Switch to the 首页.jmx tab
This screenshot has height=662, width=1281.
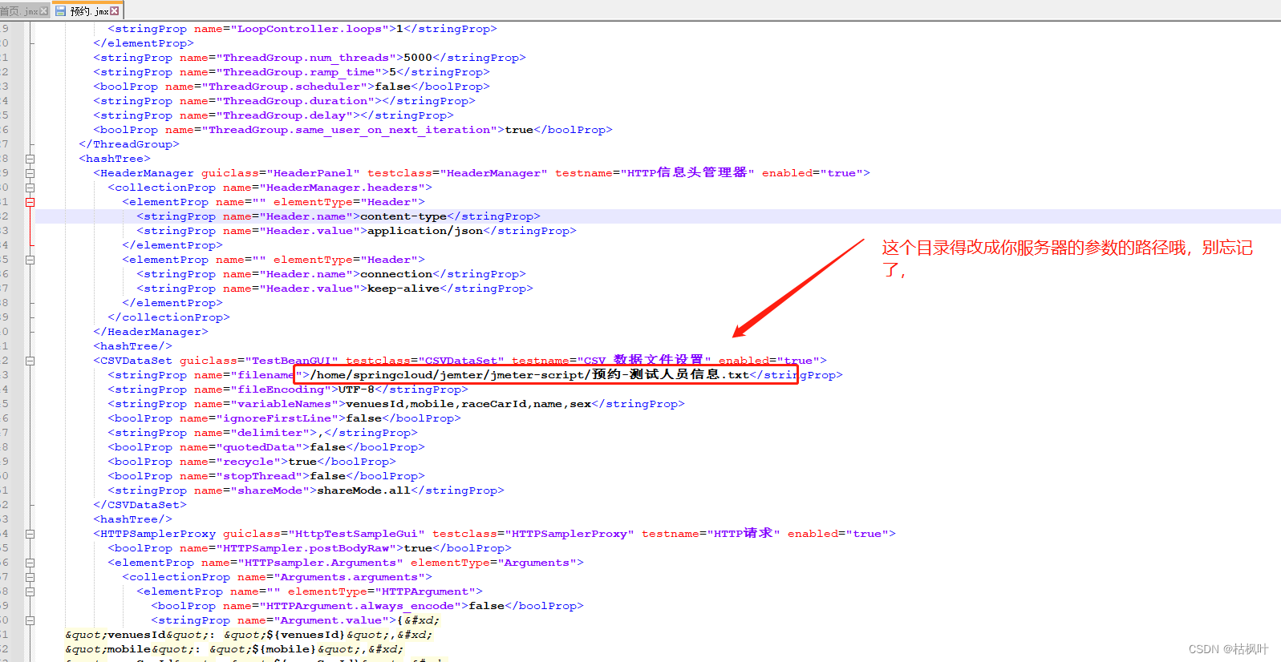[20, 10]
